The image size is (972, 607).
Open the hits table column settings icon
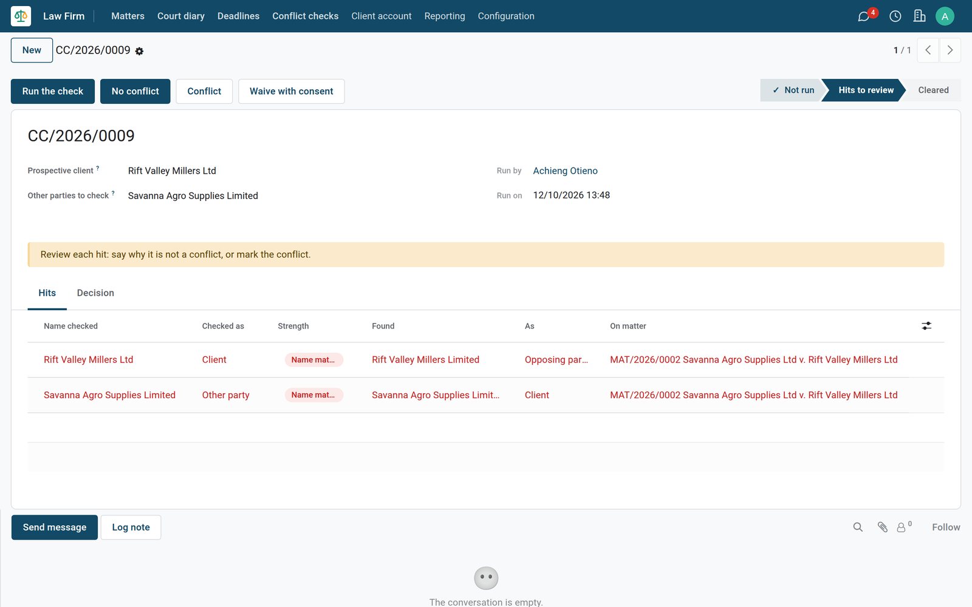coord(926,326)
